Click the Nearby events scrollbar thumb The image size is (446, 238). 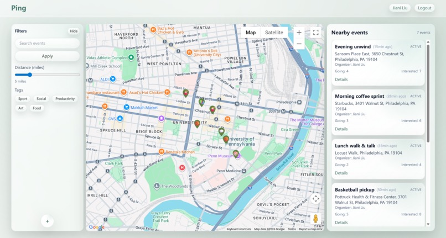[x=428, y=93]
